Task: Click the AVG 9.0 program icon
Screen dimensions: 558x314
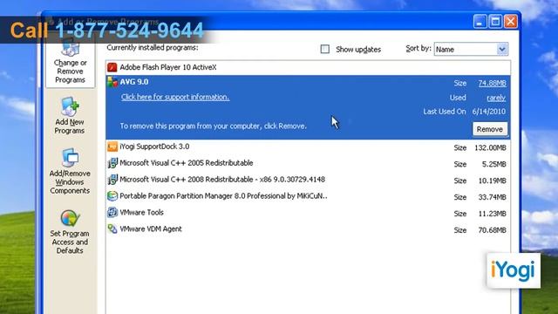Action: click(x=112, y=82)
